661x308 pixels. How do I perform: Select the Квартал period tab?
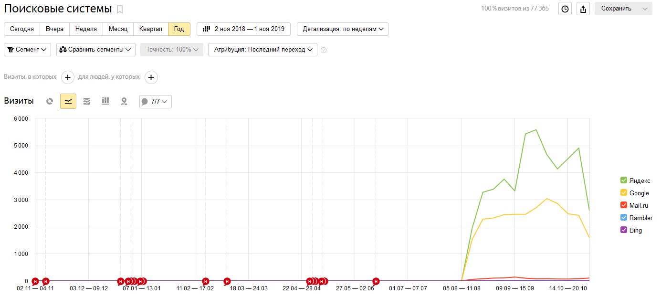click(150, 29)
